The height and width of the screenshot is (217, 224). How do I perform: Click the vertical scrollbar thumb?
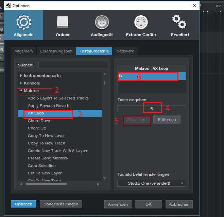coord(105,83)
